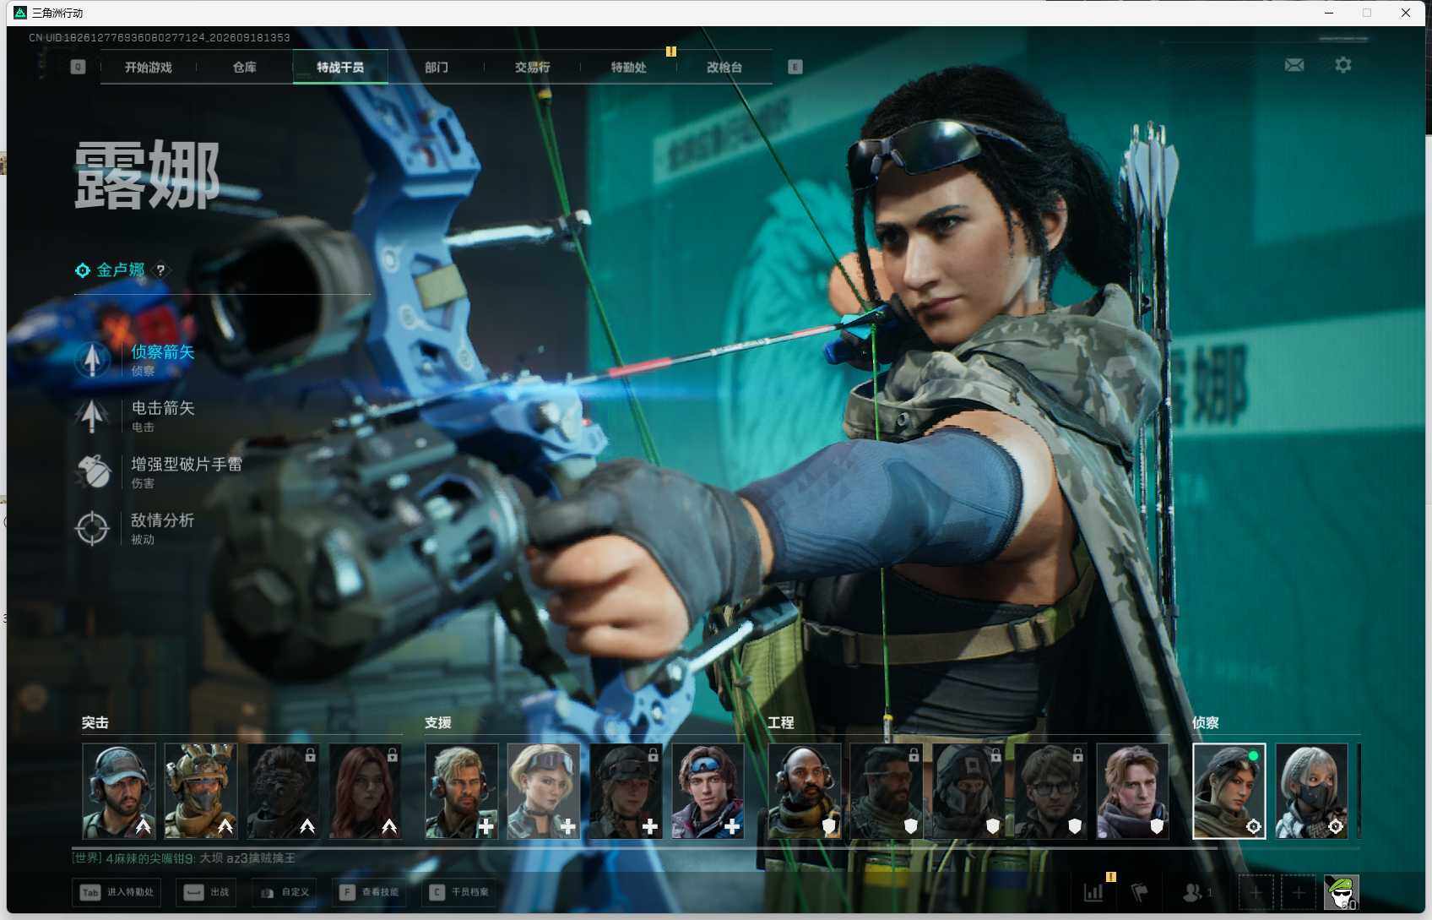Screen dimensions: 1432x920
Task: Select the locked third 支援 operator
Action: pos(626,791)
